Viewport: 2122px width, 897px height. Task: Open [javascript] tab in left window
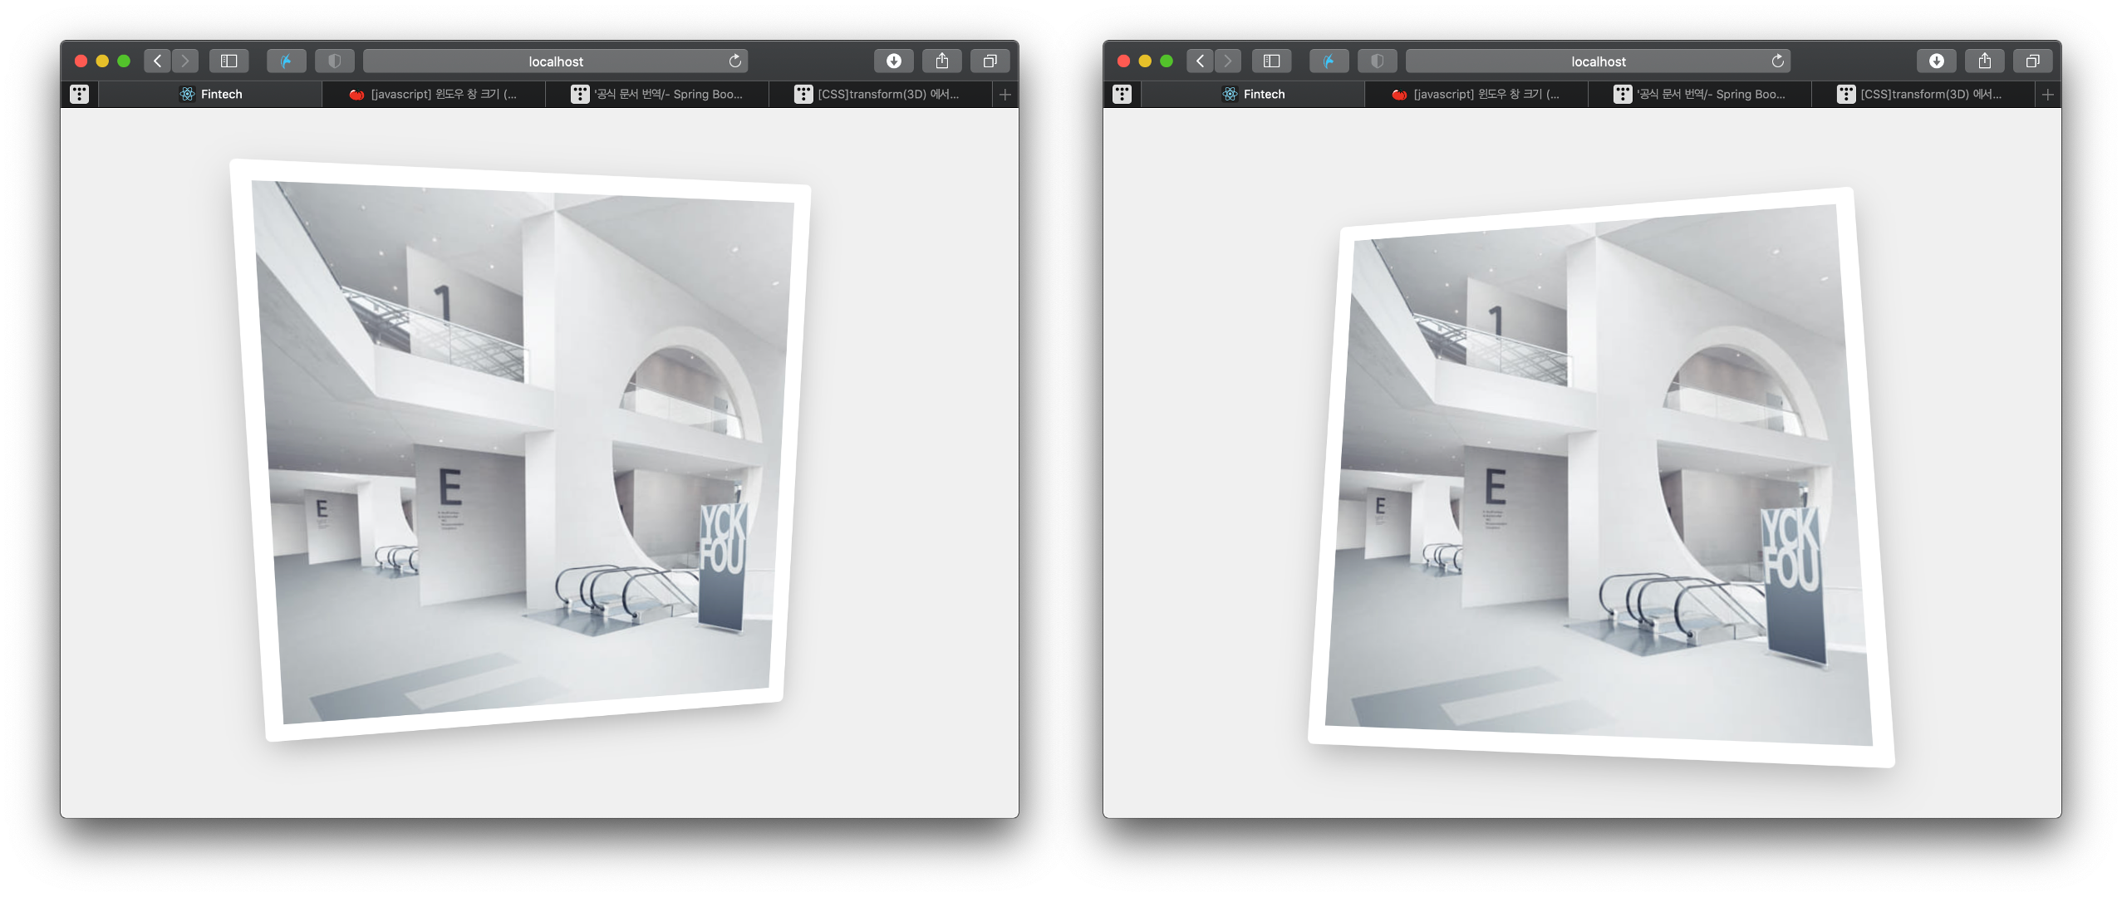434,94
